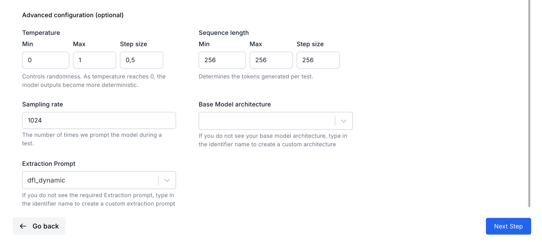Select the Sequence length Step size field
This screenshot has width=542, height=242.
pyautogui.click(x=318, y=60)
